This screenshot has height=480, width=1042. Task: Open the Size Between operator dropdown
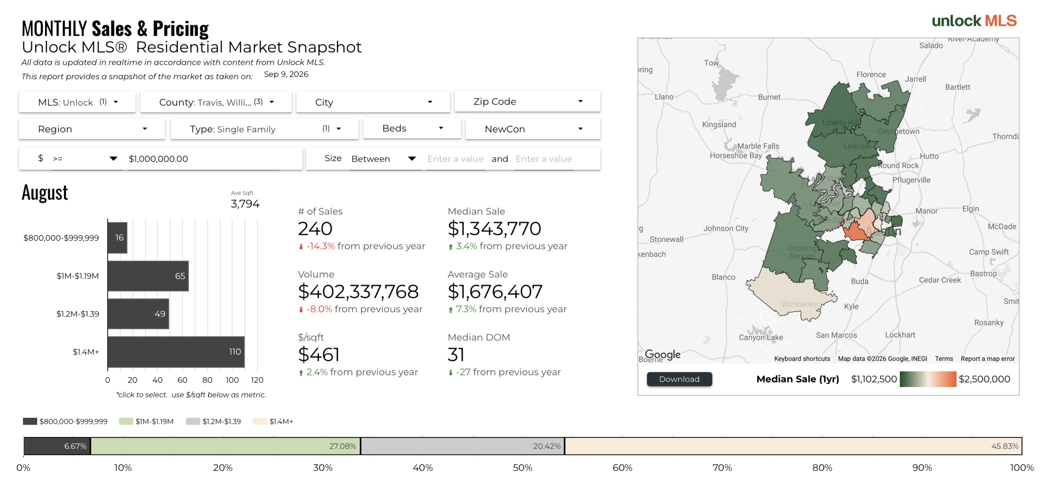[x=383, y=159]
